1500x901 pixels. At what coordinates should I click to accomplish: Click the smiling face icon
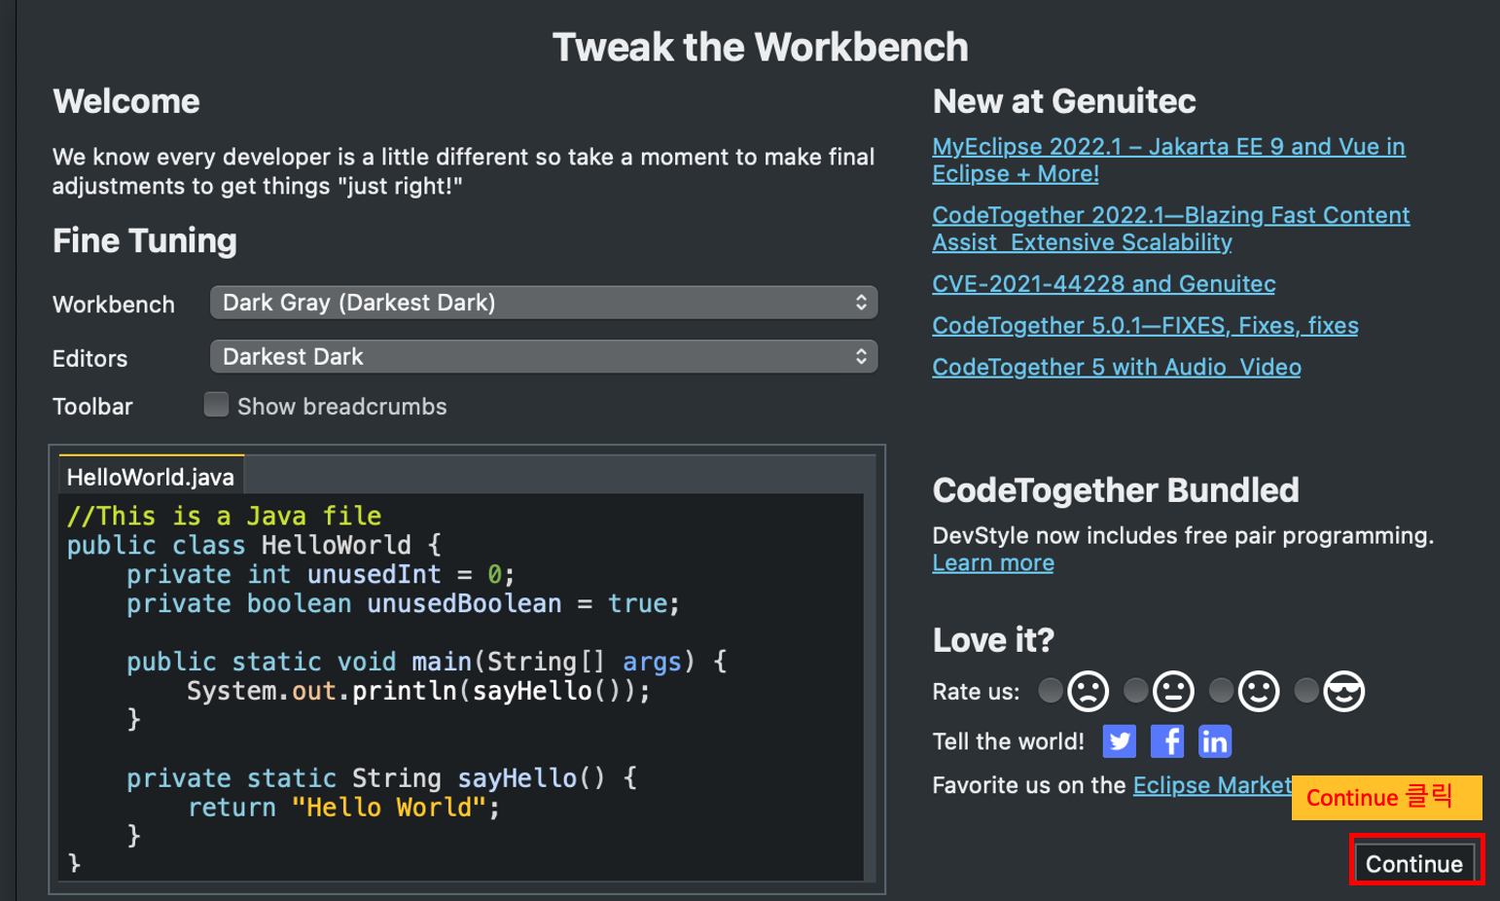[x=1259, y=692]
